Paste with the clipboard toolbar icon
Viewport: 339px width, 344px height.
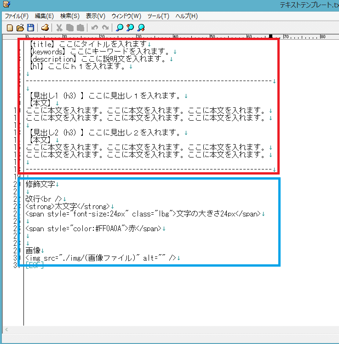[80, 28]
